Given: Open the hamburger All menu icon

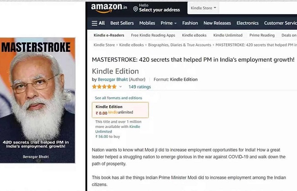Looking at the screenshot, I should click(x=94, y=23).
